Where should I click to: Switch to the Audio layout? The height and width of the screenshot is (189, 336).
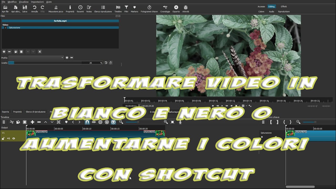click(271, 12)
